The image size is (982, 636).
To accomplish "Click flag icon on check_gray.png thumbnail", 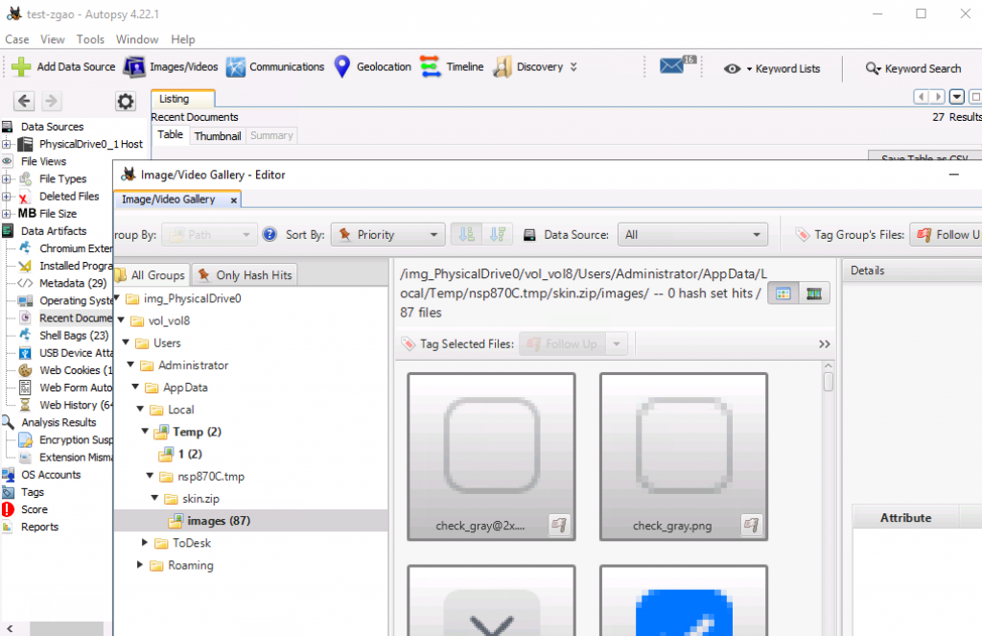I will tap(752, 525).
